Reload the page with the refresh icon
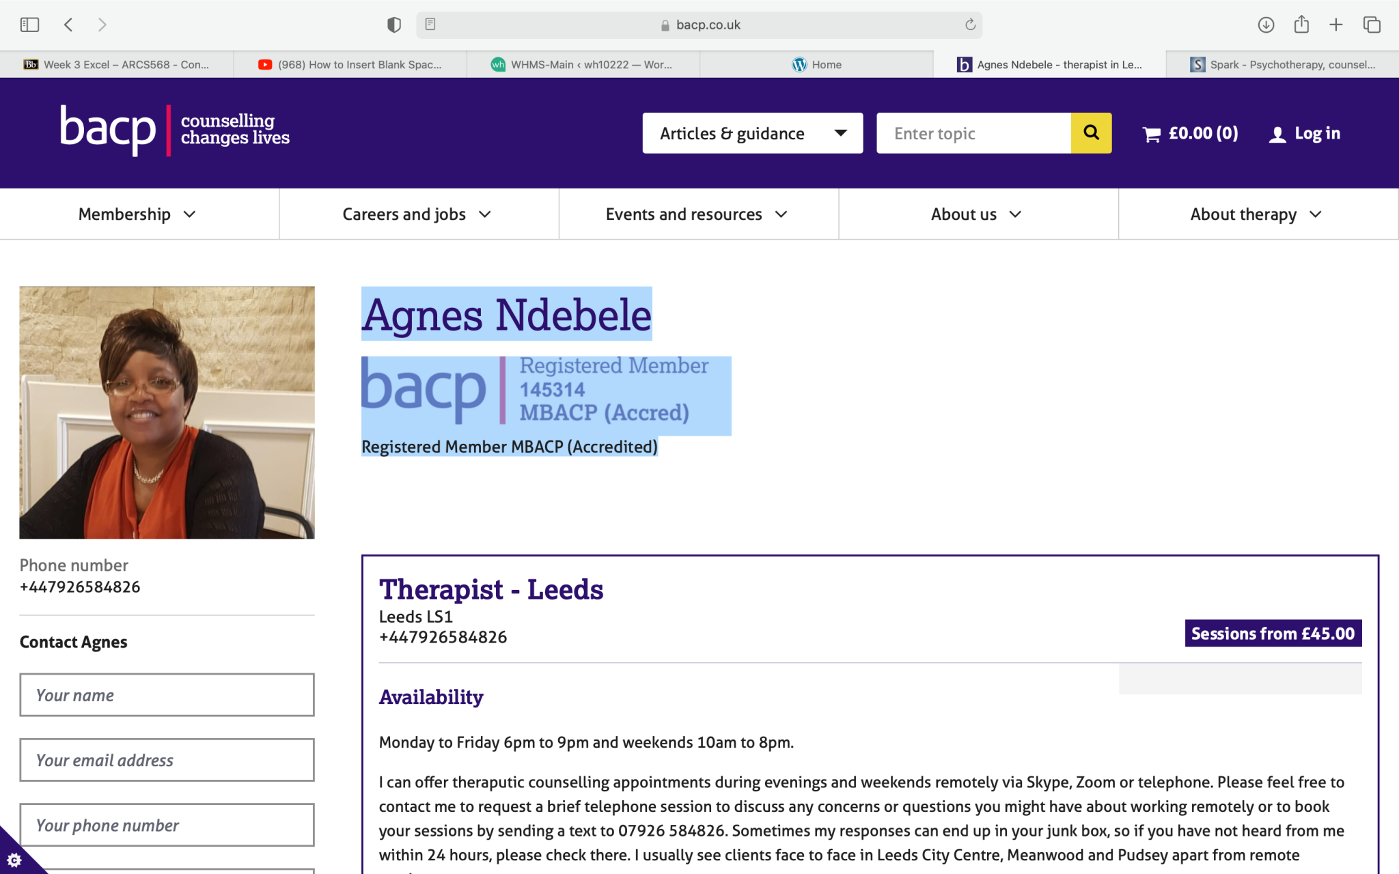The width and height of the screenshot is (1399, 874). (970, 25)
